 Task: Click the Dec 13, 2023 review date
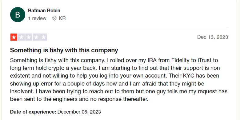coord(213,37)
